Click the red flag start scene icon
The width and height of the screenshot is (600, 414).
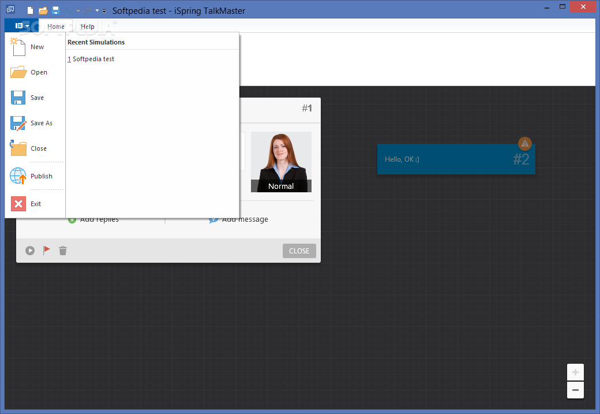click(x=46, y=250)
